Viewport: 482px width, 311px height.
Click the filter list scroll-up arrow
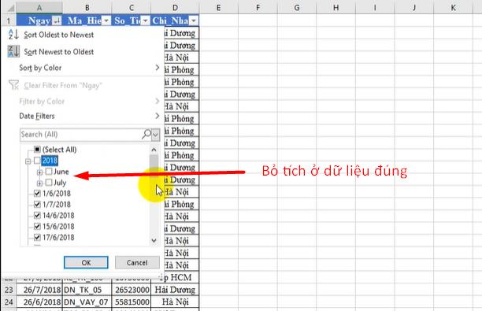point(154,150)
